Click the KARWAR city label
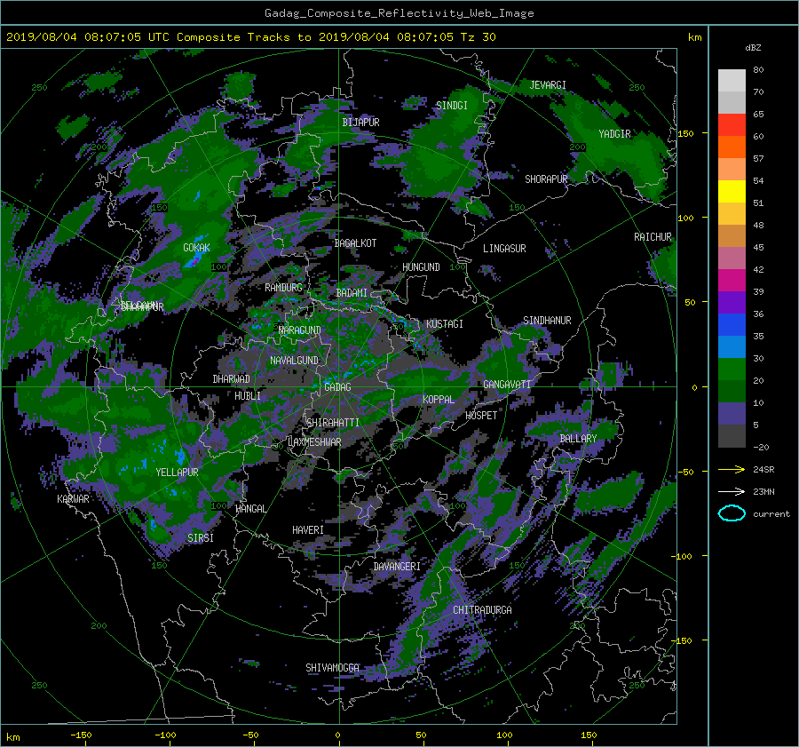This screenshot has width=799, height=747. [x=73, y=499]
